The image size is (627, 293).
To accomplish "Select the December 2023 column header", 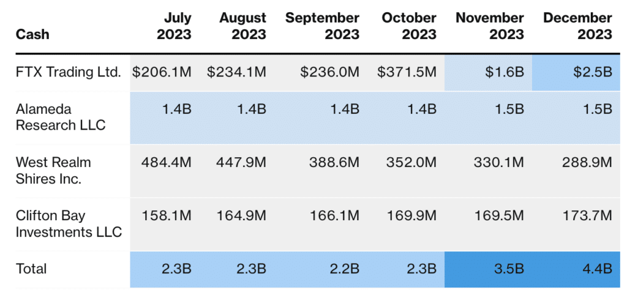I will click(577, 26).
